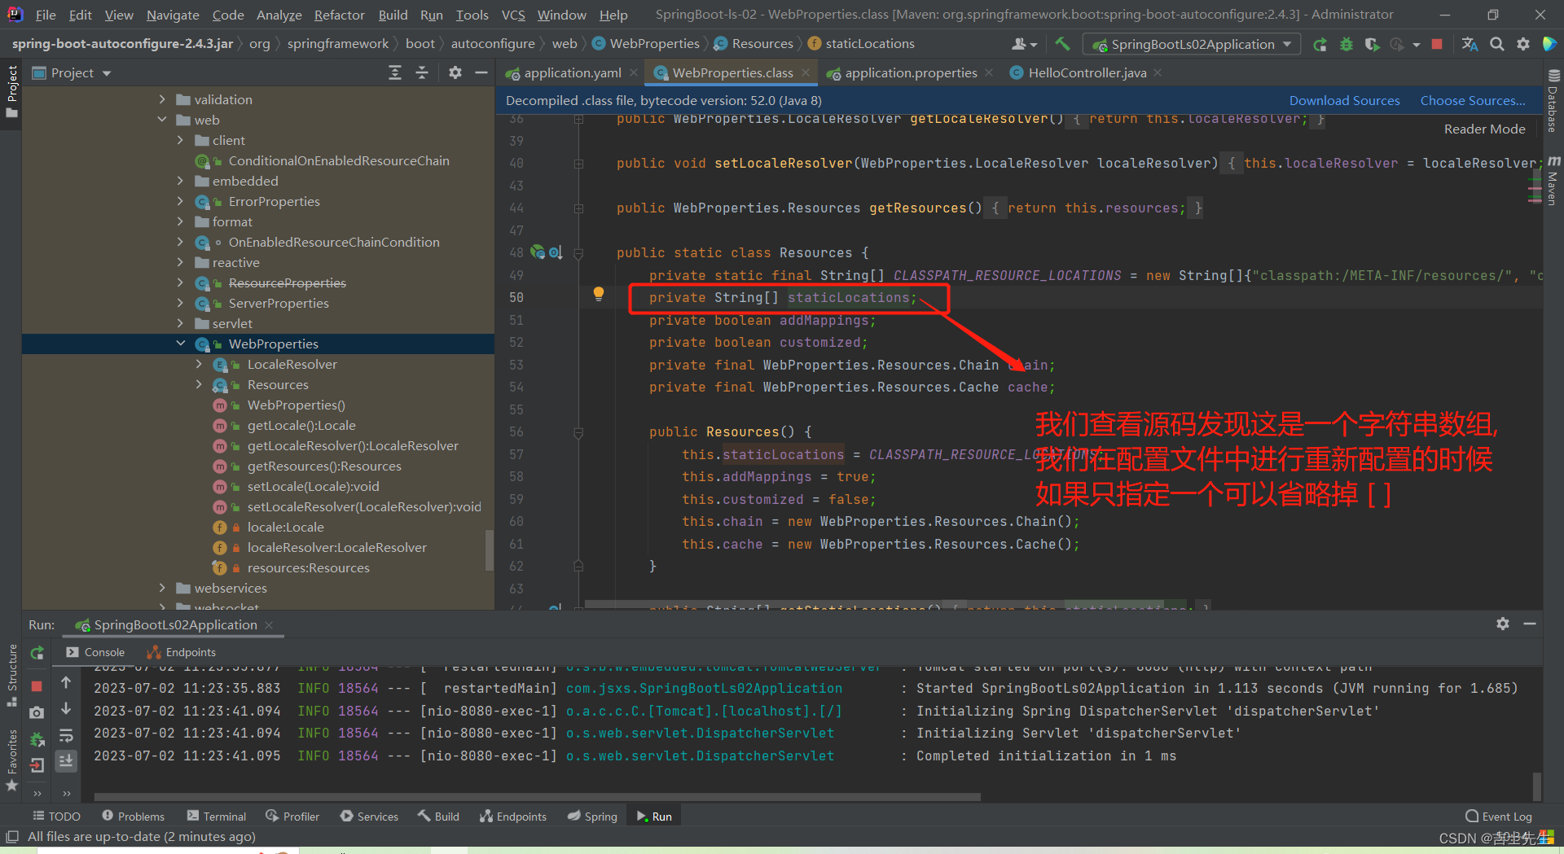
Task: Expand the validation folder
Action: click(162, 99)
